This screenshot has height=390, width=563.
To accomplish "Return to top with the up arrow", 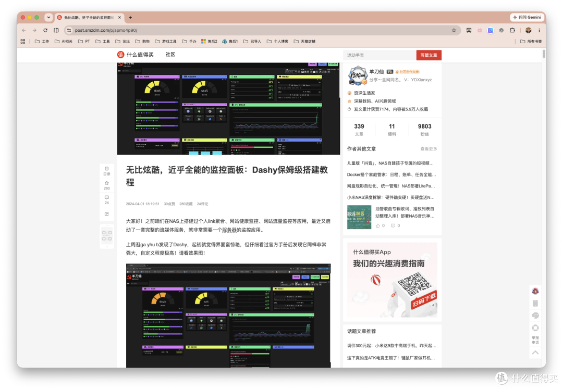I will 535,353.
